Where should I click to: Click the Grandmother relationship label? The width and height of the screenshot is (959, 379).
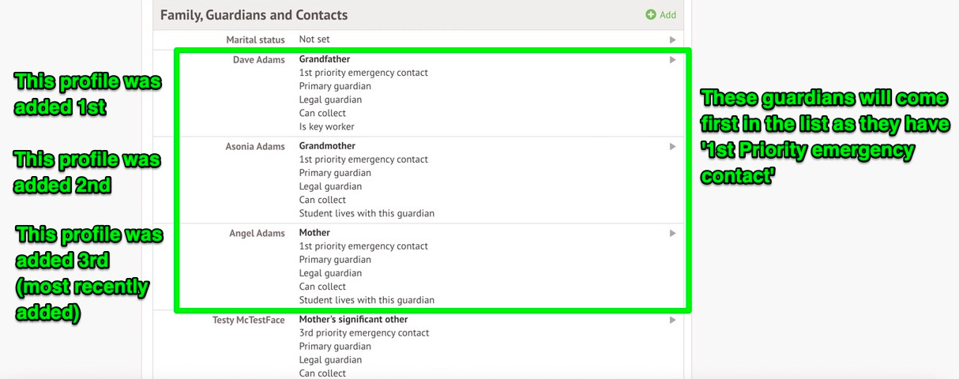327,146
